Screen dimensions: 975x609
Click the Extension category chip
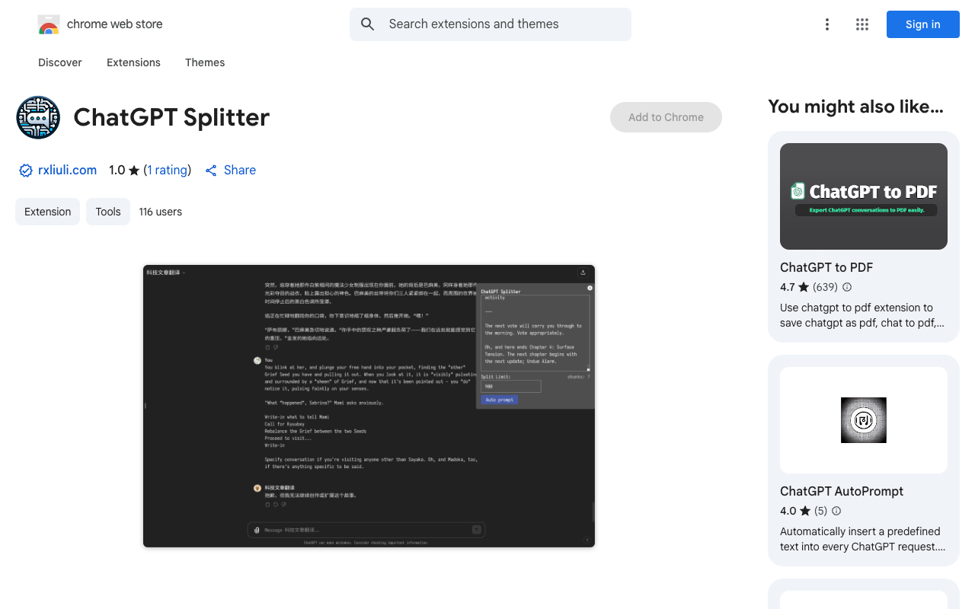coord(47,212)
